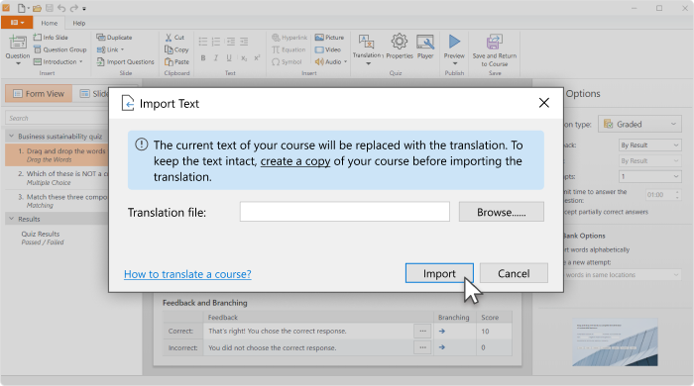This screenshot has width=694, height=386.
Task: Click the Correct branching arrow
Action: (x=442, y=331)
